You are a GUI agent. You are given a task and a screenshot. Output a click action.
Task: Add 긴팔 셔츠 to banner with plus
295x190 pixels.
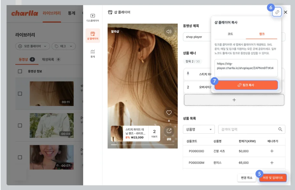(272, 151)
